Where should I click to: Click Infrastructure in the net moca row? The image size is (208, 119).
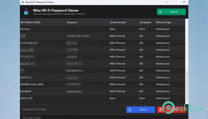tap(163, 29)
